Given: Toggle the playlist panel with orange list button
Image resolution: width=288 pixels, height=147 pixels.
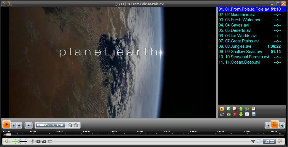Looking at the screenshot, I should point(275,125).
